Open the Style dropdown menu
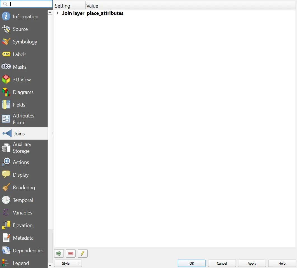297x268 pixels. coord(68,263)
